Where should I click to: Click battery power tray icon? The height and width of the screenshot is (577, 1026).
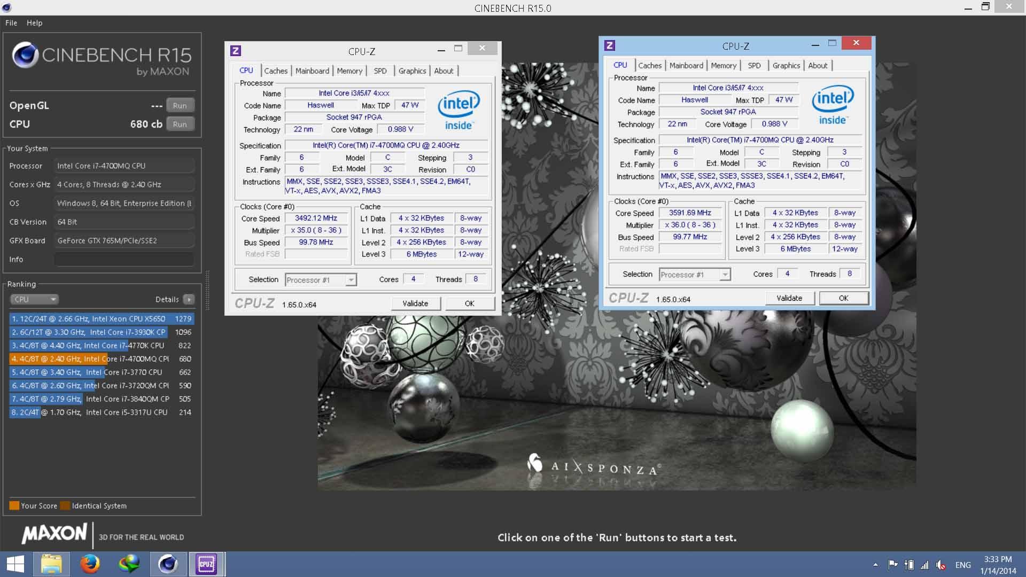pyautogui.click(x=909, y=565)
